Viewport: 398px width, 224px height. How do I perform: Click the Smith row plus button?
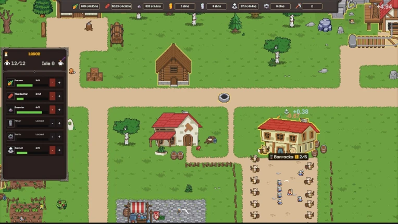59,136
